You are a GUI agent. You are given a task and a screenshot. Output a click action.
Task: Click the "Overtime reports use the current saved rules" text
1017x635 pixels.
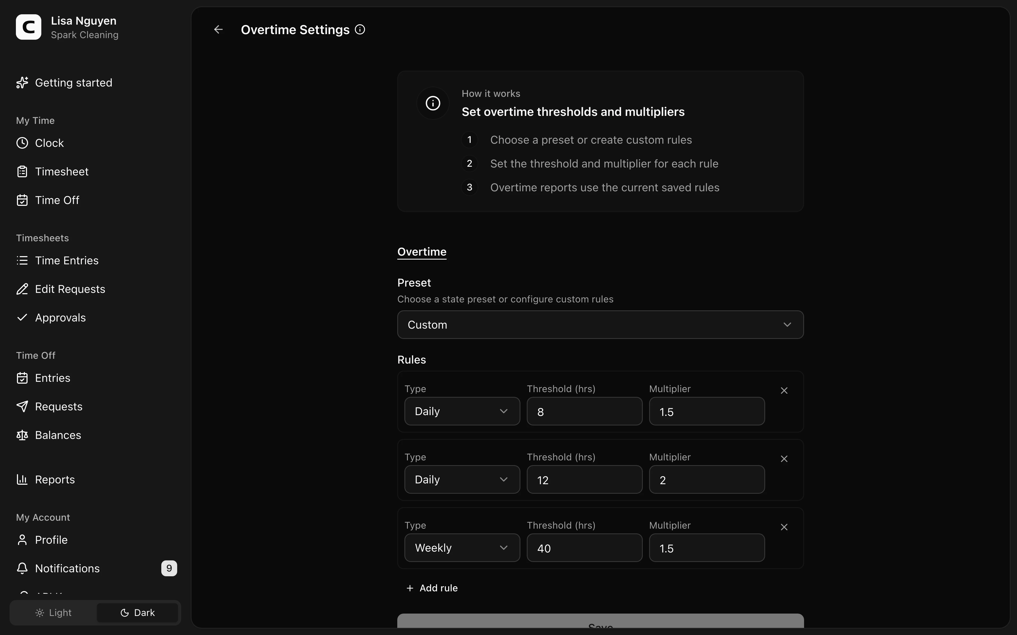click(x=605, y=187)
